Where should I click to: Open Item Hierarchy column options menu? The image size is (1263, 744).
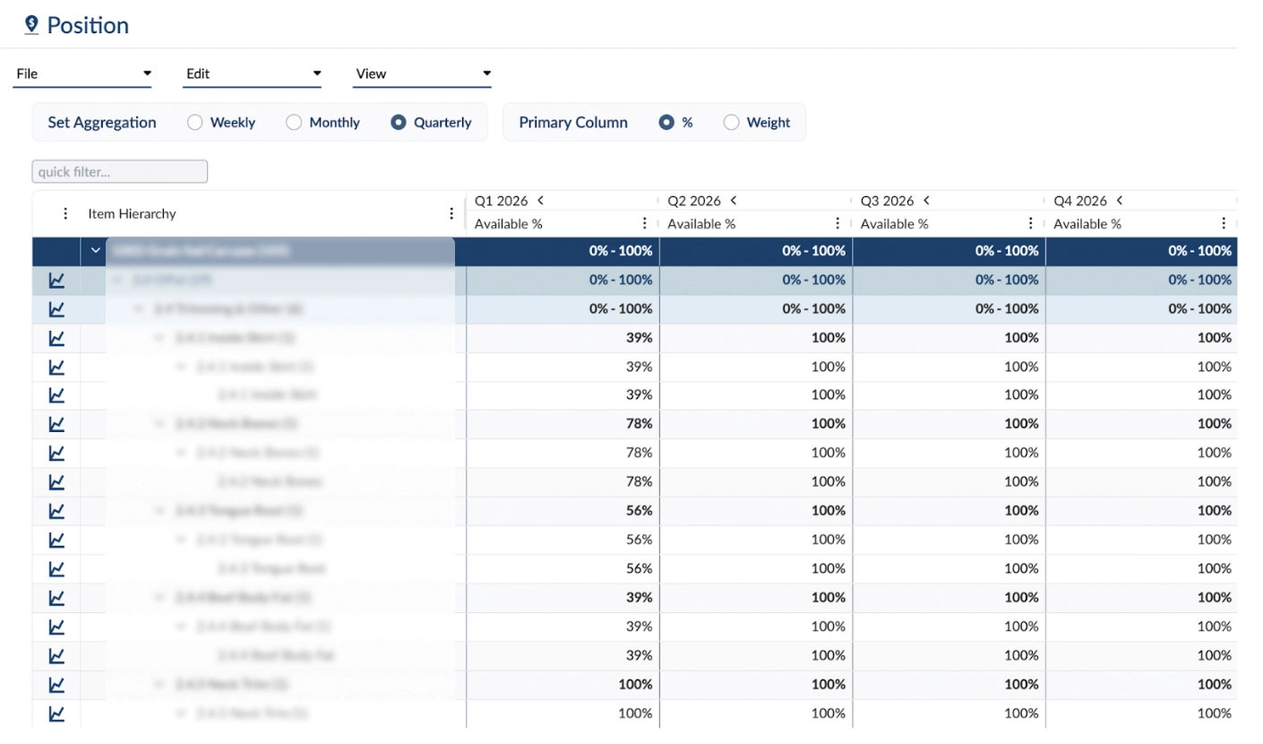click(x=451, y=214)
